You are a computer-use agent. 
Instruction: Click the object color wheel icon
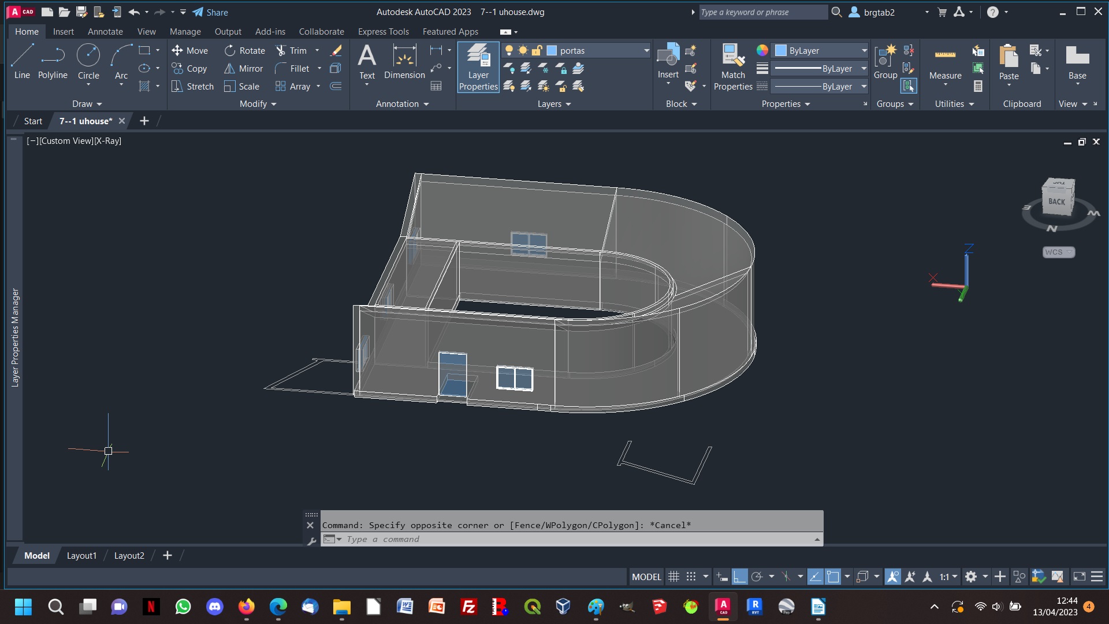(x=762, y=51)
